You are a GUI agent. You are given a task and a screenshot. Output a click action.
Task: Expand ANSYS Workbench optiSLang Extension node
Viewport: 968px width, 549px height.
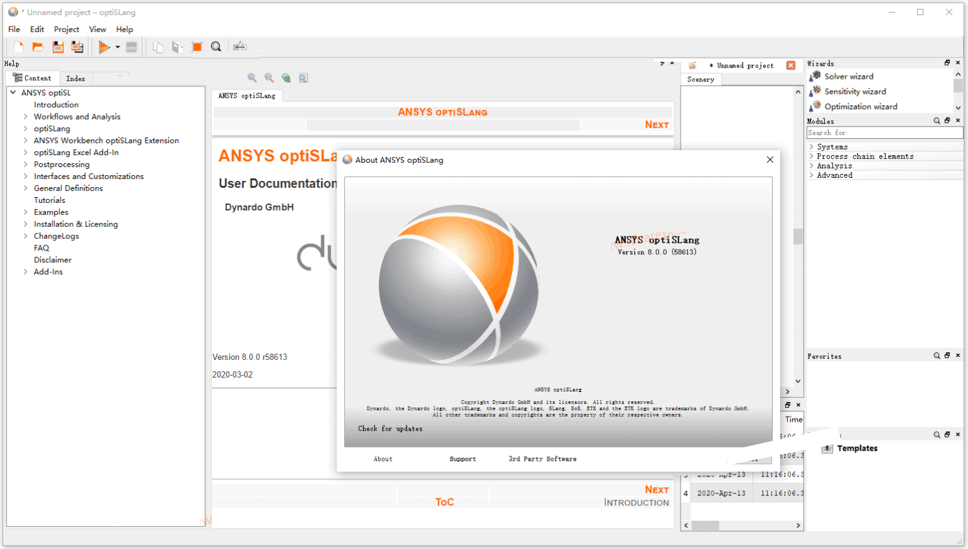[25, 141]
